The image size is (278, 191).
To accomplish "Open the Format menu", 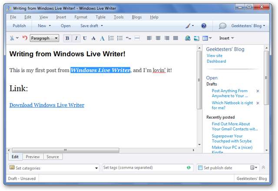I will click(81, 17).
